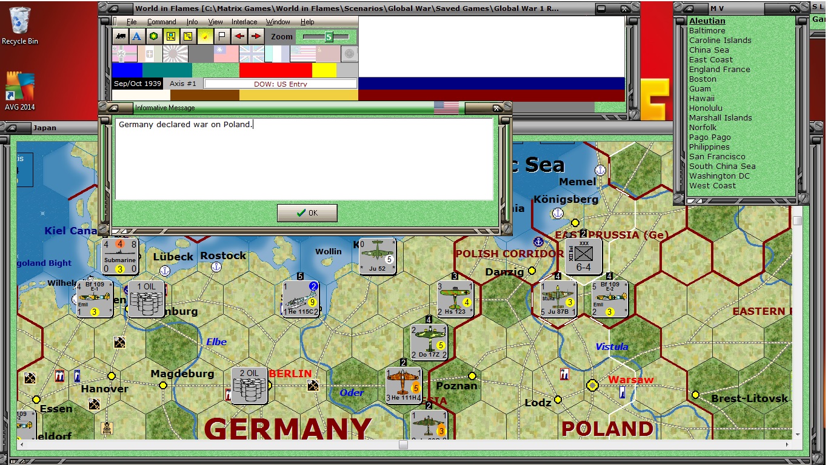Select Baltimore in the M V list

pyautogui.click(x=707, y=30)
